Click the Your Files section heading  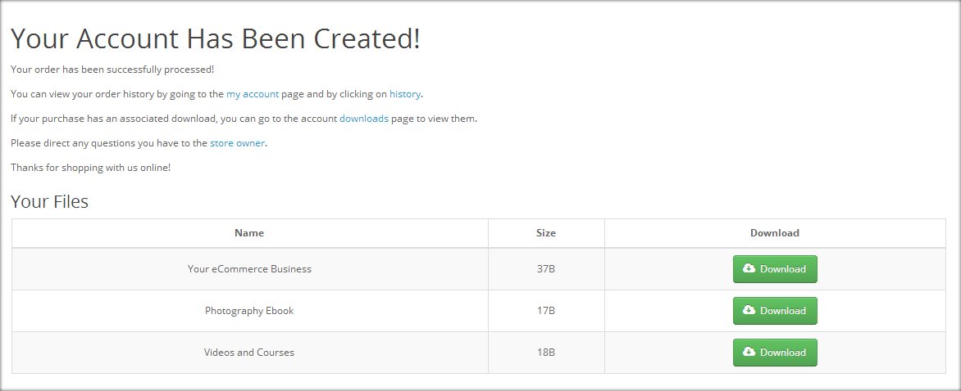coord(50,201)
